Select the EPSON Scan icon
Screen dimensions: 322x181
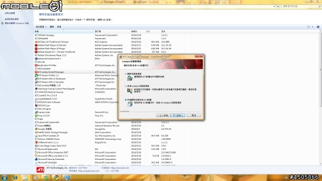[36, 106]
